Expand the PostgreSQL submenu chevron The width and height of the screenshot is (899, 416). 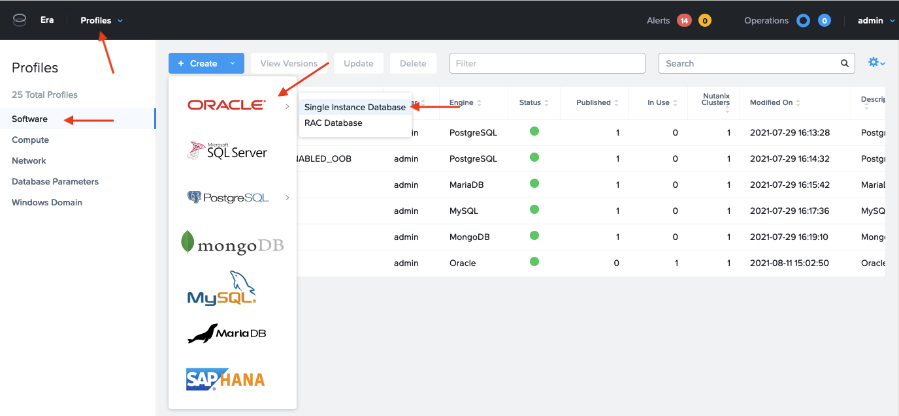point(287,198)
